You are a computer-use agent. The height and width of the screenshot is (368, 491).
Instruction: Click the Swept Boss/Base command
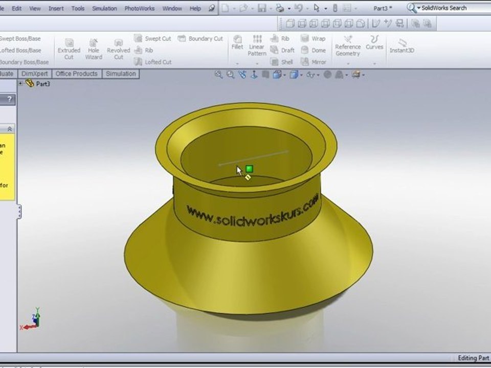20,38
